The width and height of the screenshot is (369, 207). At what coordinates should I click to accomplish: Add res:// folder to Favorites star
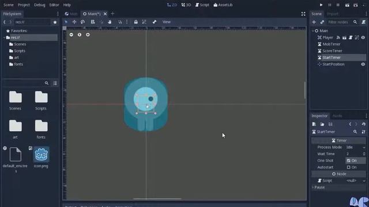[x=55, y=22]
